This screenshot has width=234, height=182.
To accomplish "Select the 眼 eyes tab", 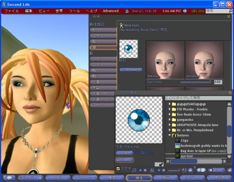I will (x=103, y=47).
